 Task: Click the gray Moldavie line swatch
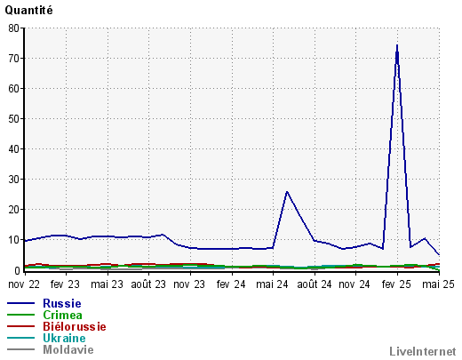(20, 349)
